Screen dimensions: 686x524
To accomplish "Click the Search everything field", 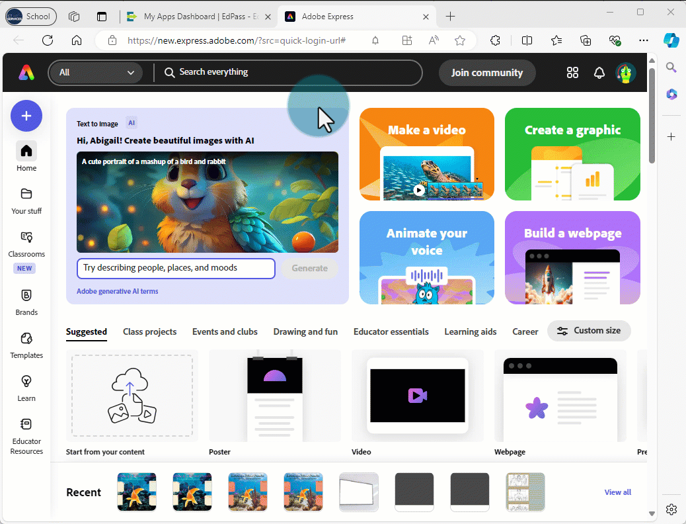I will (x=289, y=72).
